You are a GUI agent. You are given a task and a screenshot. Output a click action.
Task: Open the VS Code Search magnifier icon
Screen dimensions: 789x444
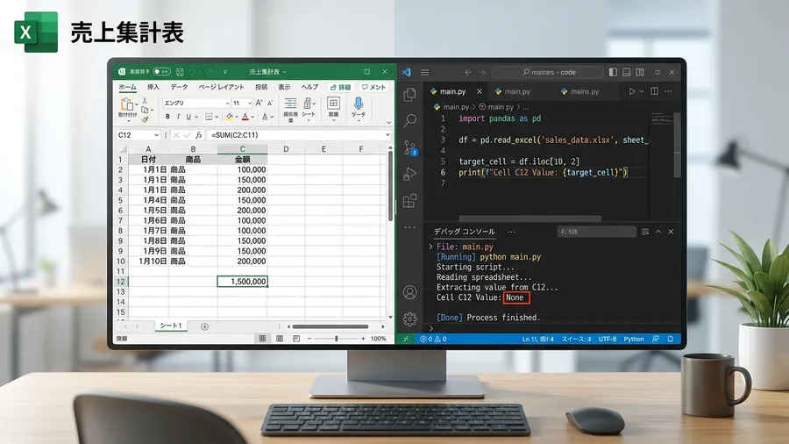click(x=410, y=120)
